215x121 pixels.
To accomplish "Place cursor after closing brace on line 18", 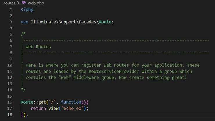I will pos(28,114).
